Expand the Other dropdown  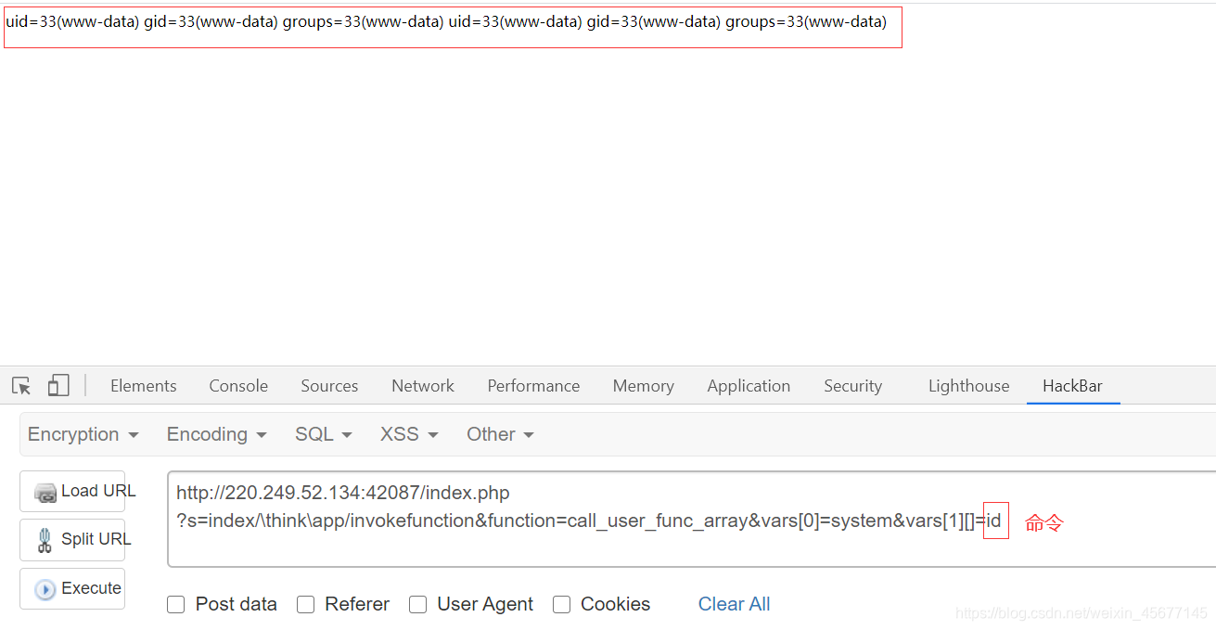pyautogui.click(x=500, y=434)
